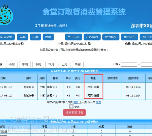The image size is (152, 136).
Task: Click the 单价 column header
Action: point(68,78)
